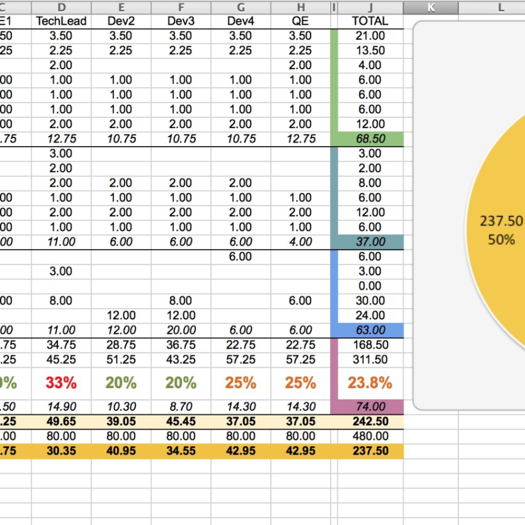
Task: Select the yellow 237.50 total cell
Action: tap(371, 450)
